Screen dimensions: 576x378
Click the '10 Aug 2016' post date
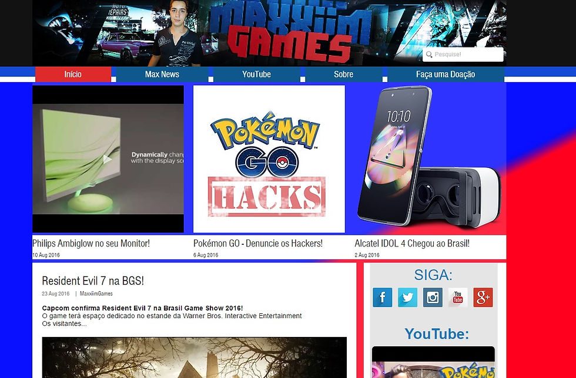tap(46, 255)
